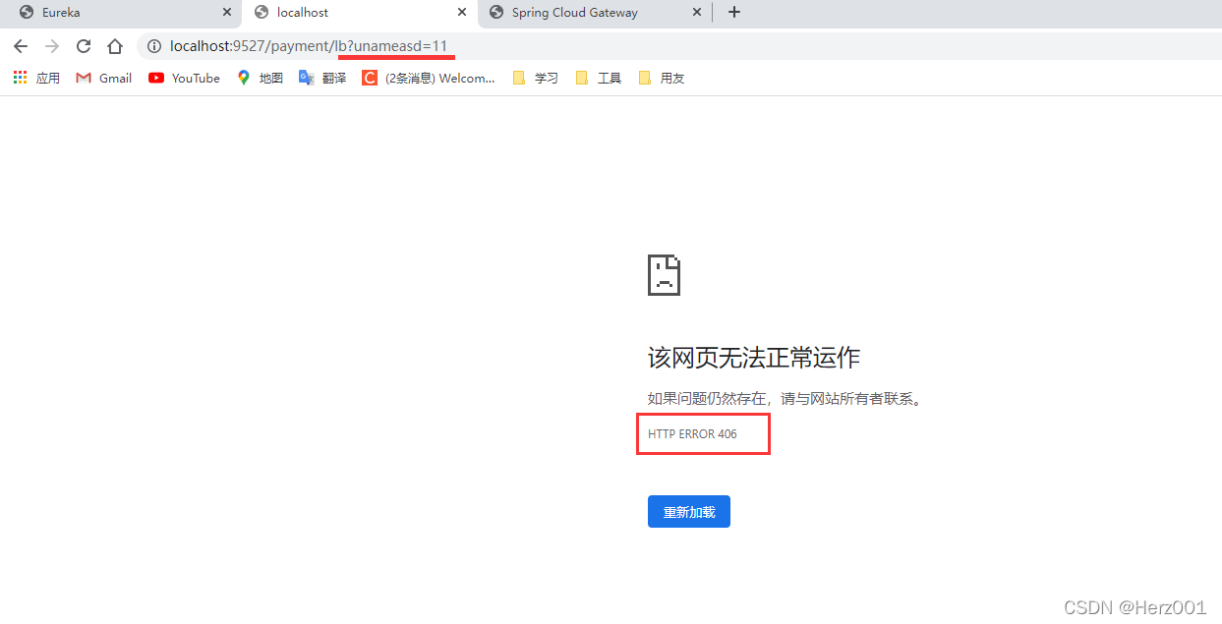This screenshot has height=624, width=1222.
Task: Open the YouTube bookmark
Action: tap(184, 78)
